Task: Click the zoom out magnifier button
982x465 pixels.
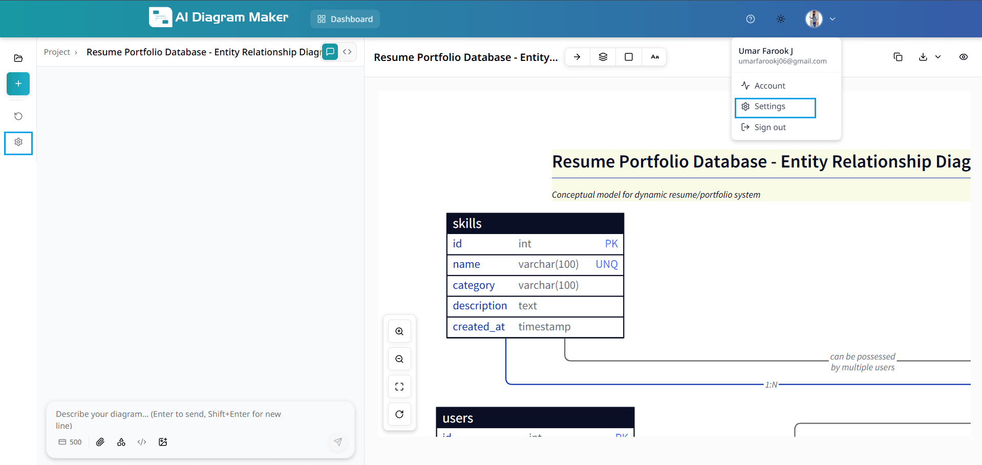Action: (x=399, y=359)
